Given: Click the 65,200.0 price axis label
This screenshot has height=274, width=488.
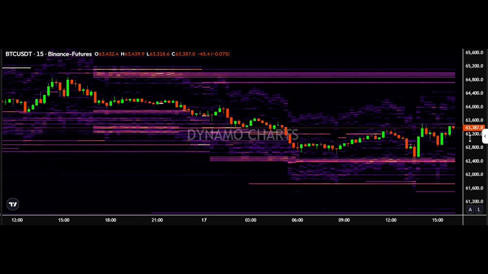Looking at the screenshot, I should tap(474, 66).
